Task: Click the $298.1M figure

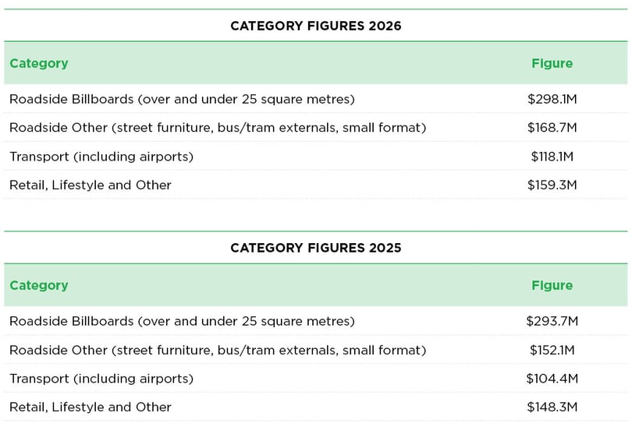Action: (552, 99)
